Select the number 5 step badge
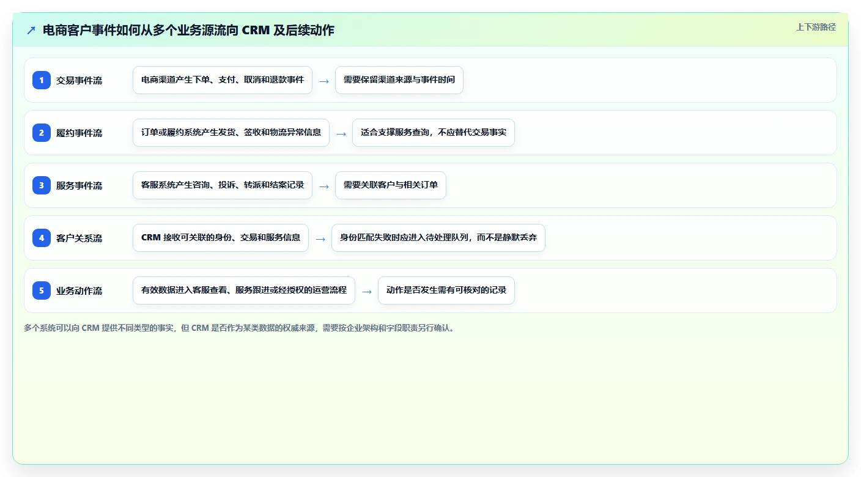 42,290
